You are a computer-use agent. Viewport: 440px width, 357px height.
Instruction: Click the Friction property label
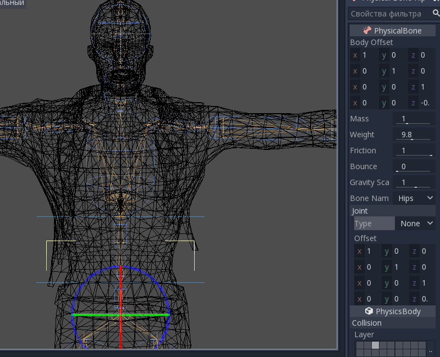(x=363, y=150)
